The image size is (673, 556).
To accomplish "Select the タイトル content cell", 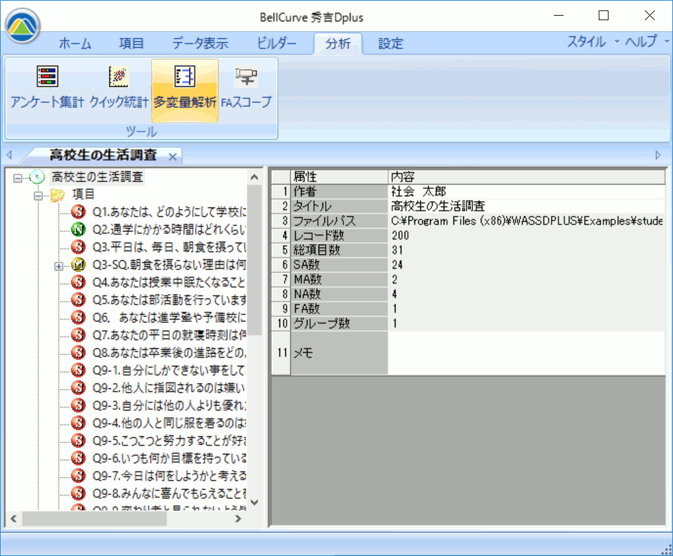I will pyautogui.click(x=527, y=206).
